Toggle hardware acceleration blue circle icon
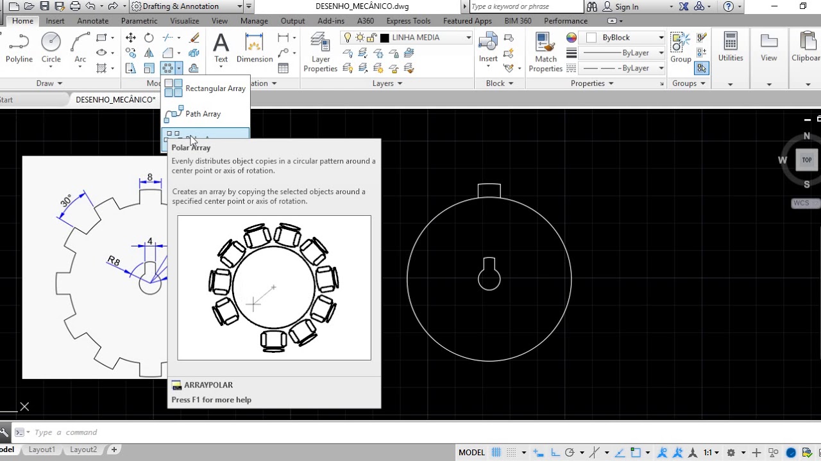The height and width of the screenshot is (461, 821). coord(790,453)
